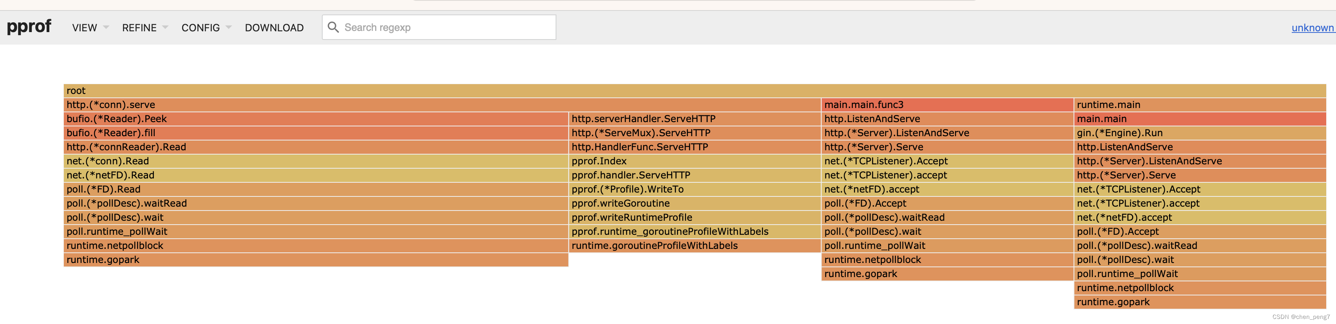Select the pprof.handler.ServeHTTP frame

(x=695, y=175)
